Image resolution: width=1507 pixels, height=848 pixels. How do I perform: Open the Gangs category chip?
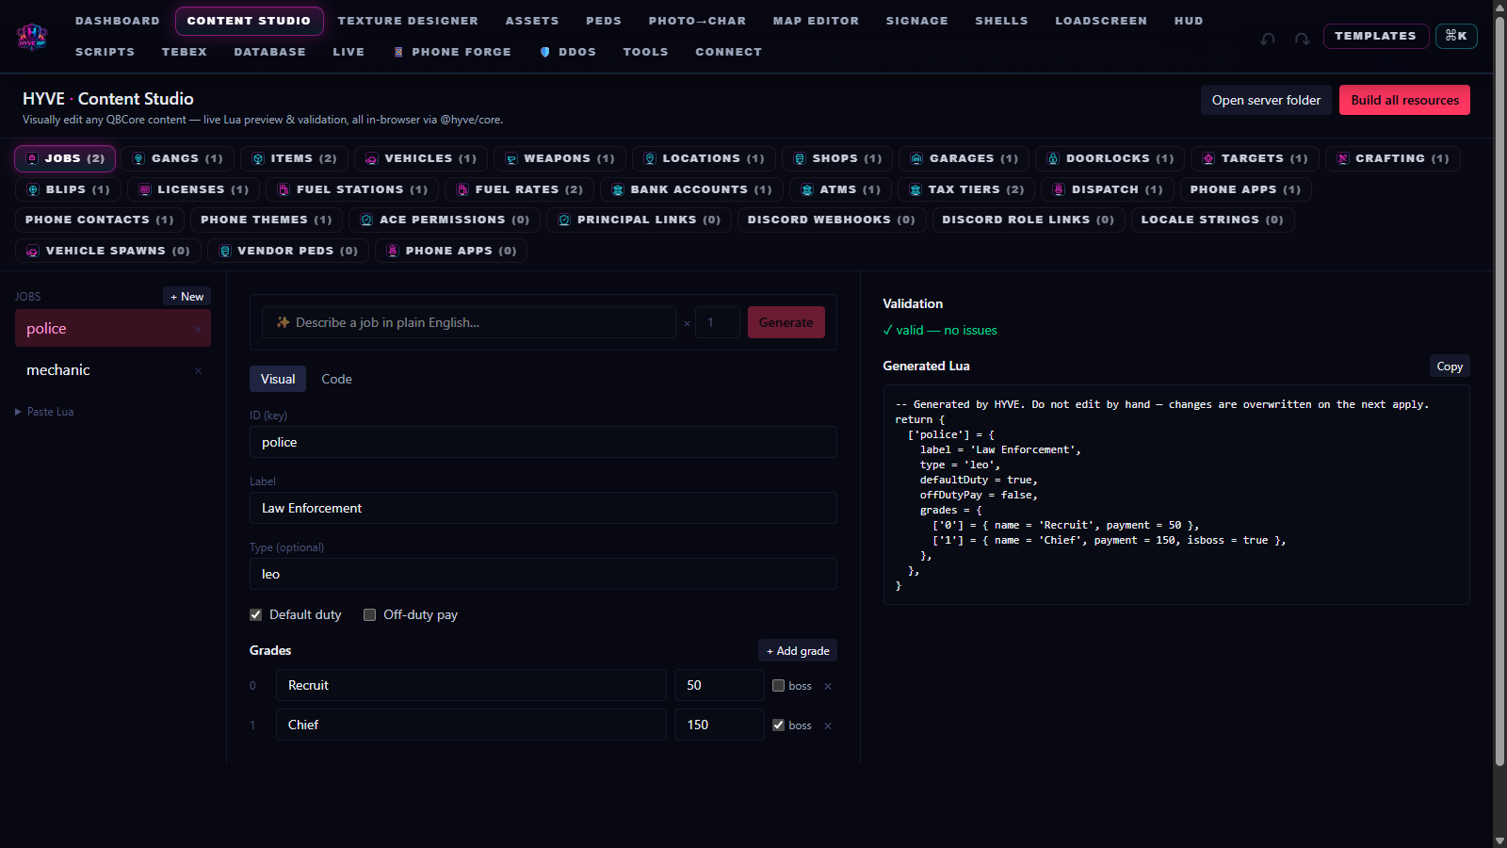point(178,158)
